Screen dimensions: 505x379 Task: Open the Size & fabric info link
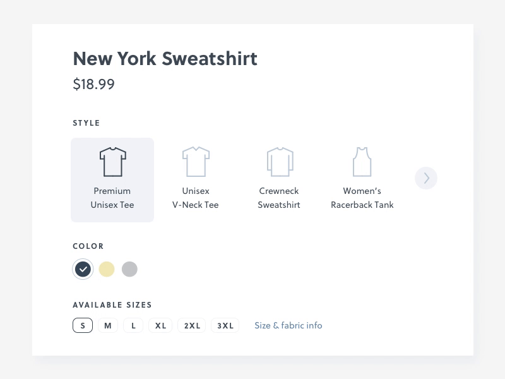288,325
